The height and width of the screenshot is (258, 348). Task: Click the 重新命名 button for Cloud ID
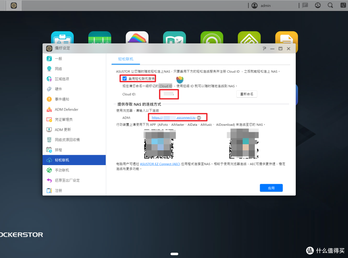pyautogui.click(x=247, y=94)
